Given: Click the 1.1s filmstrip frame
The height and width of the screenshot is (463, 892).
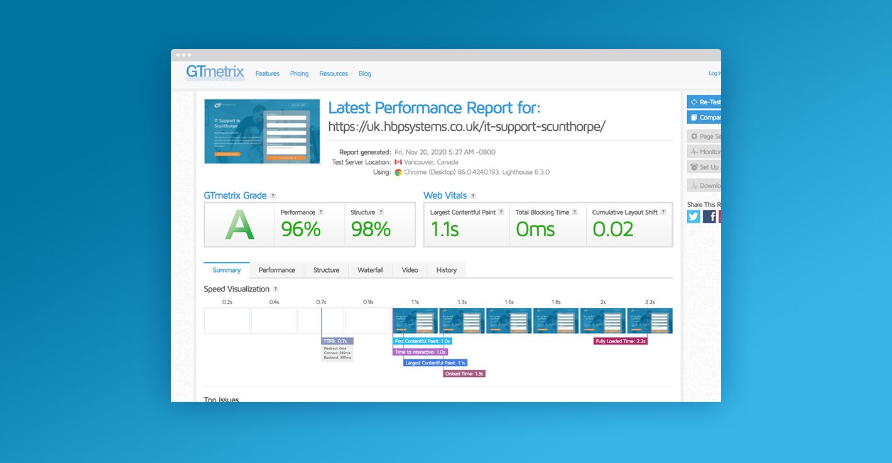Looking at the screenshot, I should tap(415, 320).
